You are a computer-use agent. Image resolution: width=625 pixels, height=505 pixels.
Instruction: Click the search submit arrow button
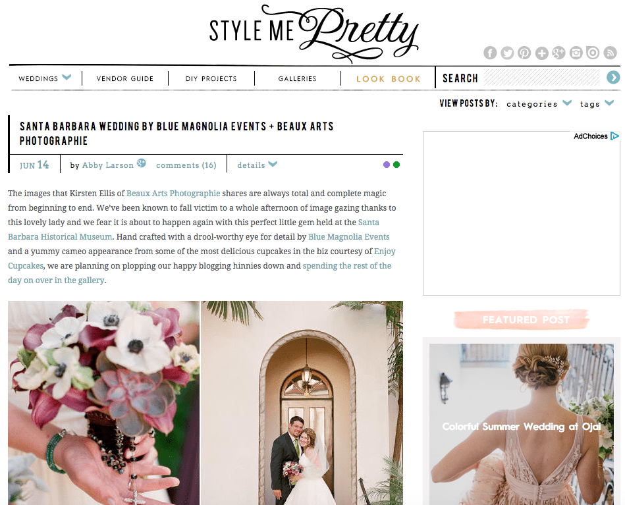[x=613, y=77]
